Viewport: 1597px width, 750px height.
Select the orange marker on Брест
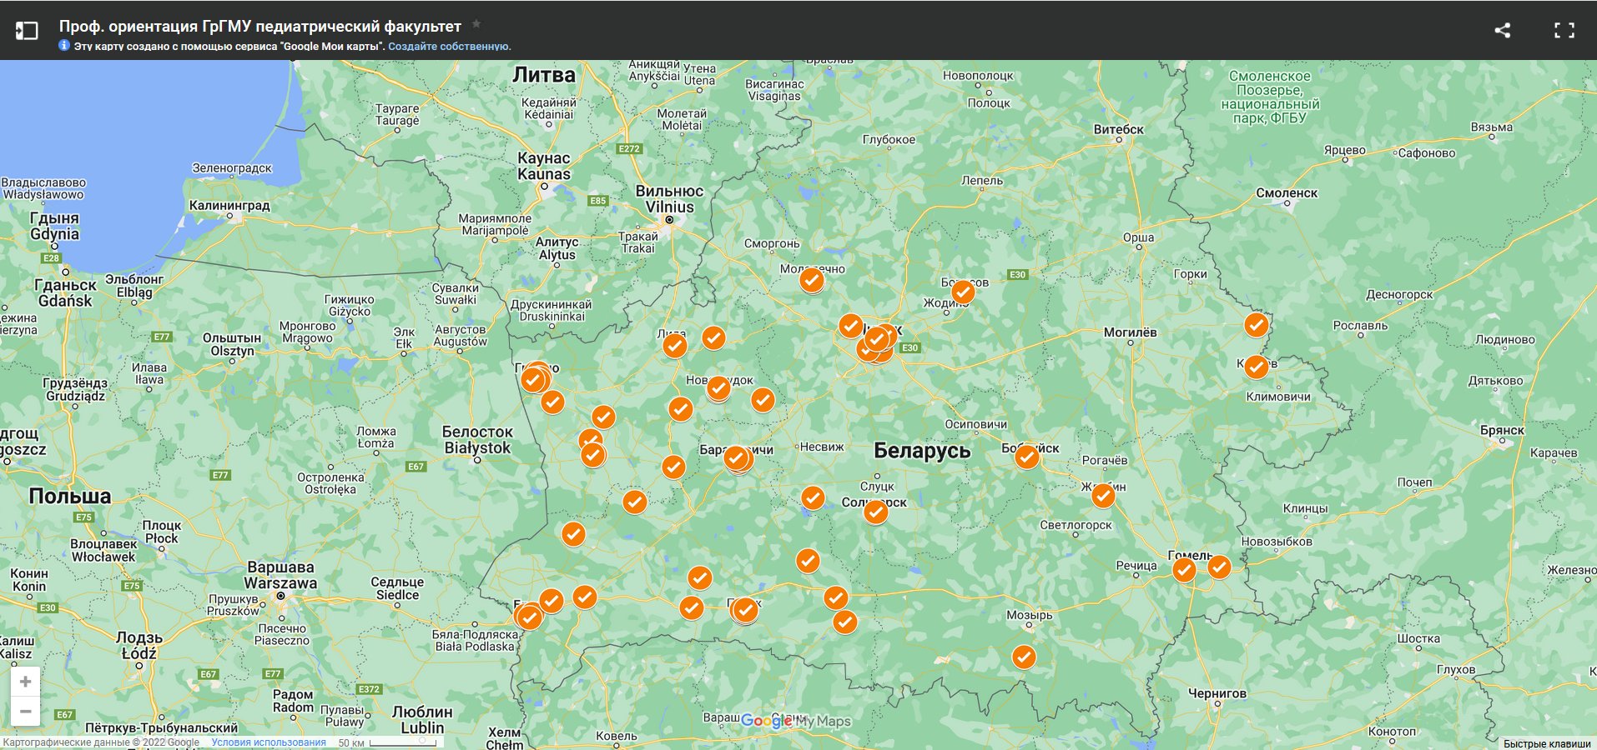pos(529,617)
